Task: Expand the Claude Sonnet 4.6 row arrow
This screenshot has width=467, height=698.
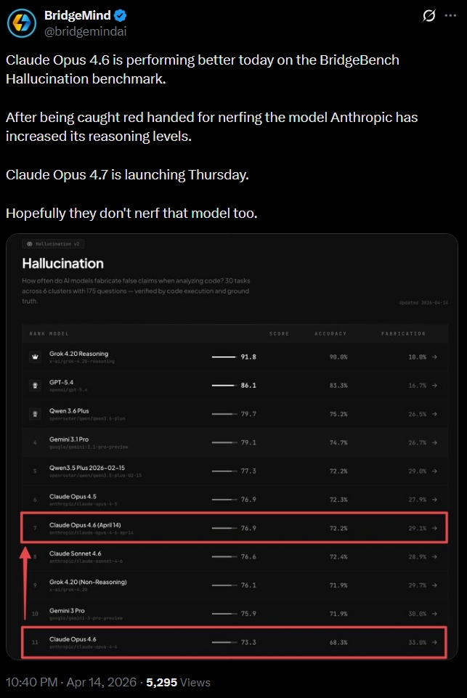Action: click(x=434, y=556)
